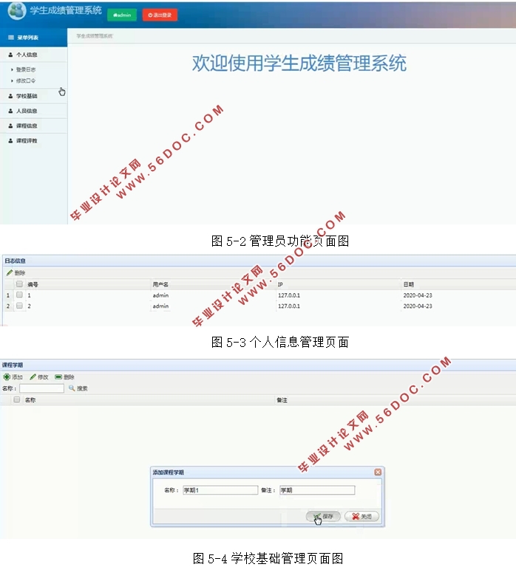516x567 pixels.
Task: Click the 用户名 column header
Action: 160,284
